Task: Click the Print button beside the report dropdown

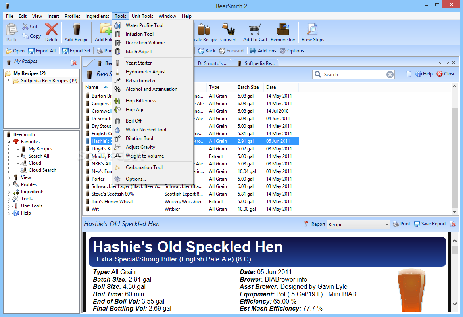Action: (402, 224)
